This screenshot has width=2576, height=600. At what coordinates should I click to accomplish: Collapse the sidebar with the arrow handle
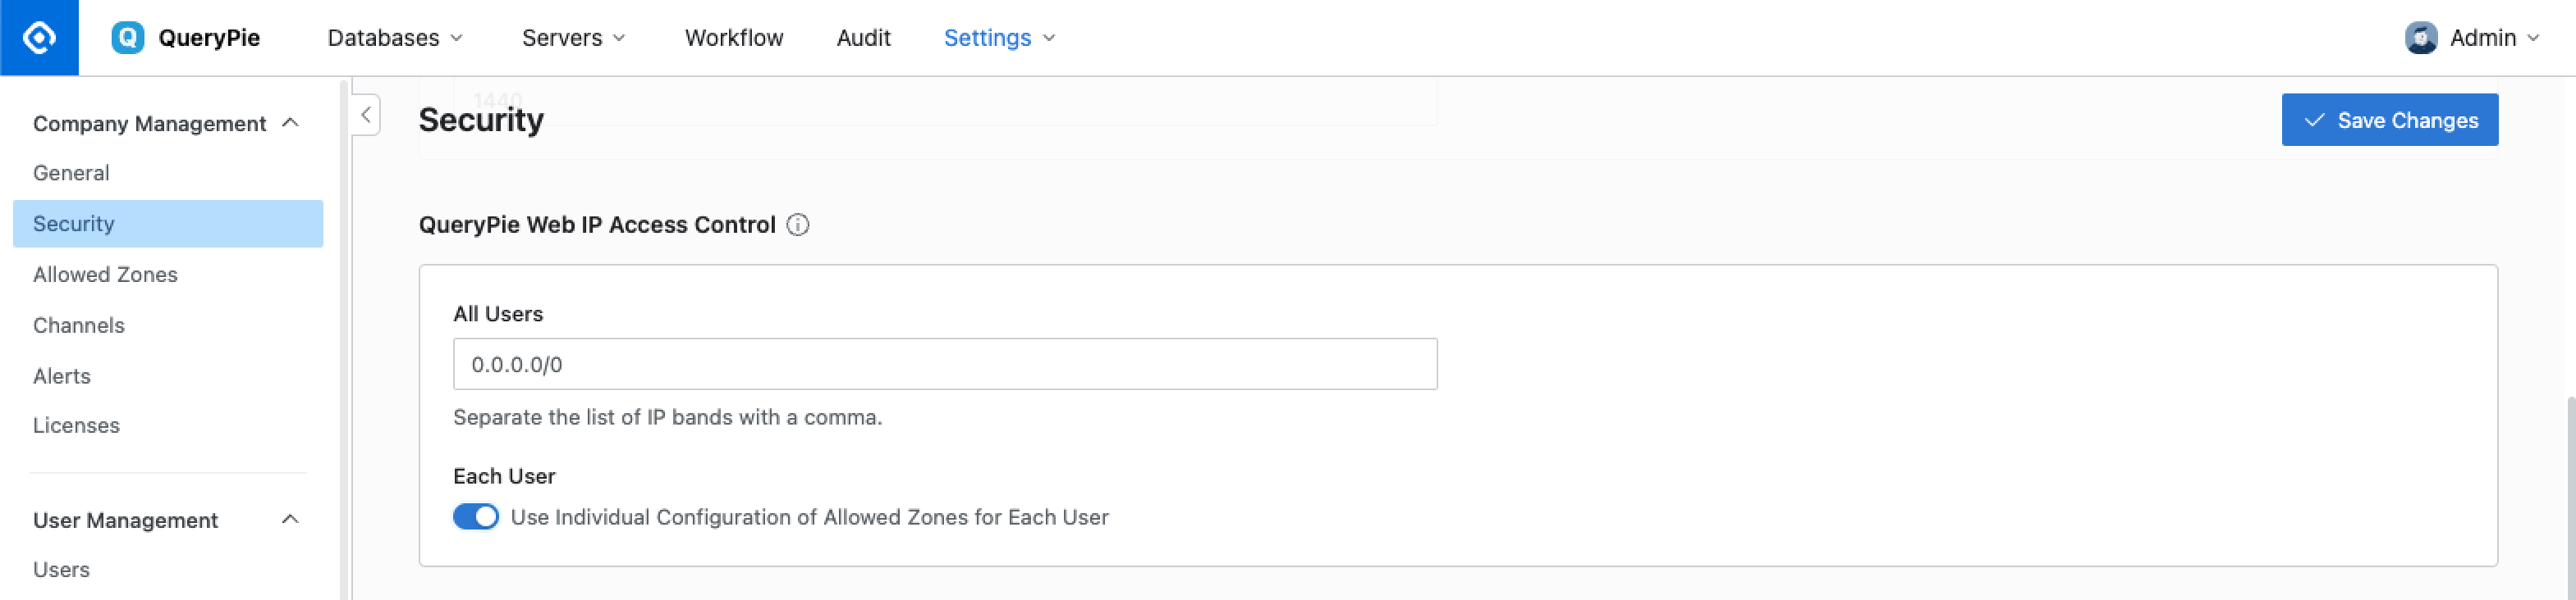[x=366, y=115]
